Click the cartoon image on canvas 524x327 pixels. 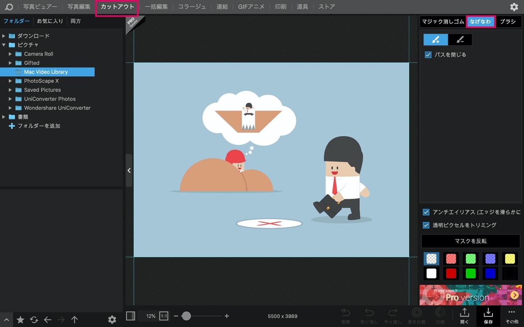tap(271, 160)
